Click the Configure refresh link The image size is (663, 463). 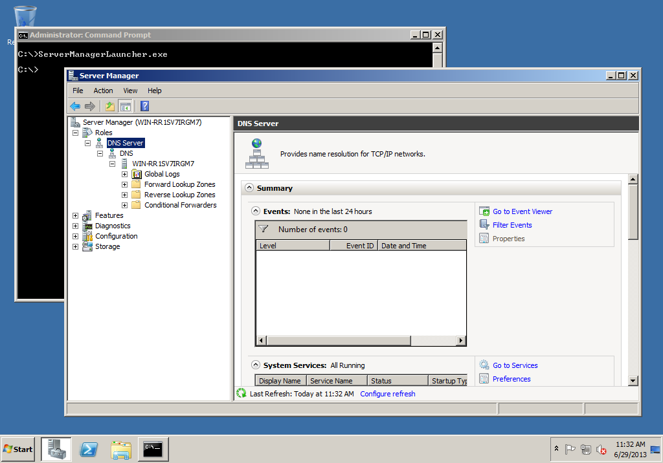pos(387,394)
